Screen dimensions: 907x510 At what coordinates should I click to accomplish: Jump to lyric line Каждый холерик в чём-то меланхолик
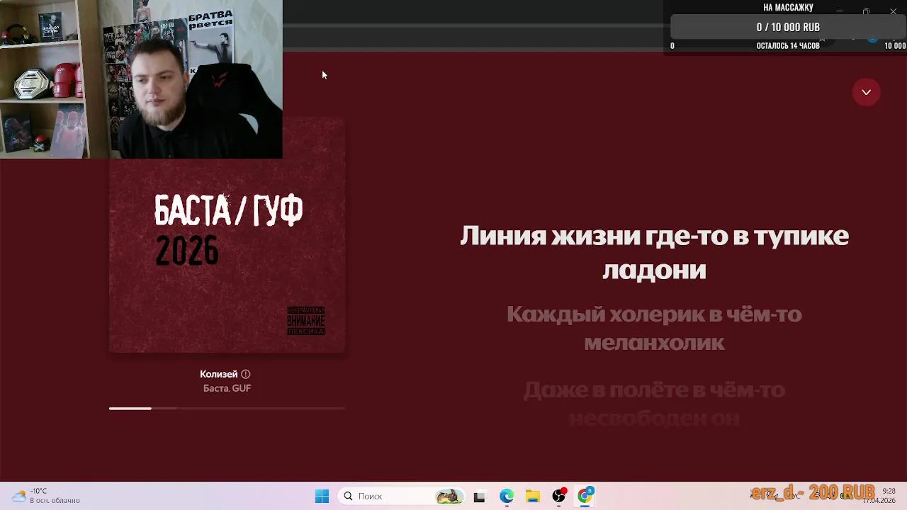[x=654, y=328]
